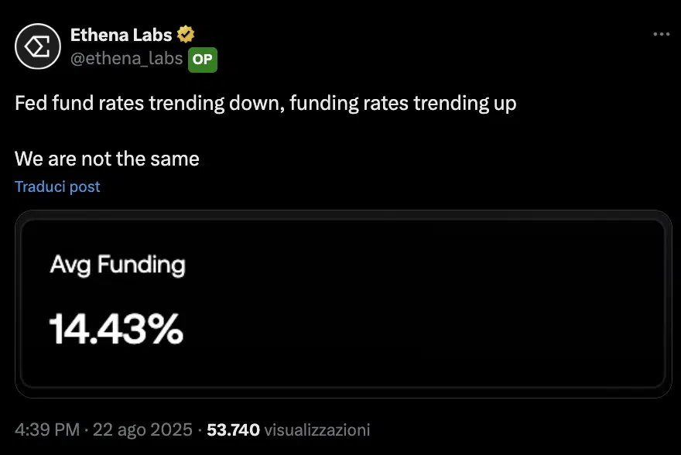681x455 pixels.
Task: Open the Avg Funding image card
Action: (344, 303)
